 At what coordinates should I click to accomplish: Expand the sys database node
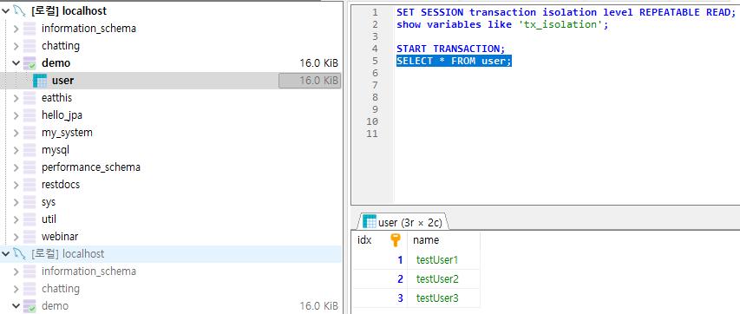pyautogui.click(x=16, y=203)
